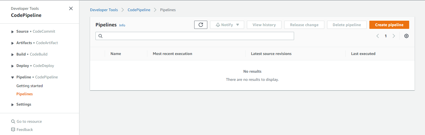Go to previous page arrow
Screen dimensions: 425x135
378,36
